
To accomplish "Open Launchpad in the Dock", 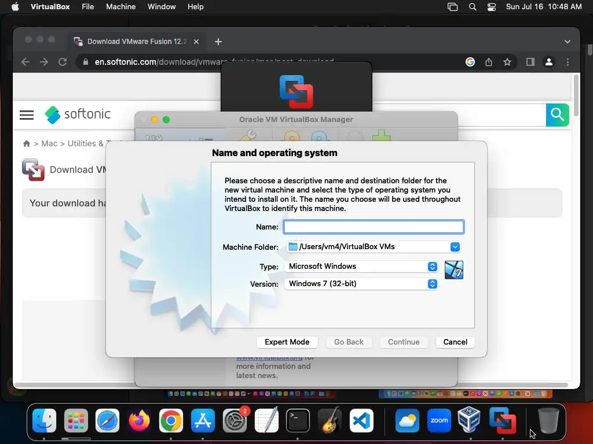I will point(76,420).
